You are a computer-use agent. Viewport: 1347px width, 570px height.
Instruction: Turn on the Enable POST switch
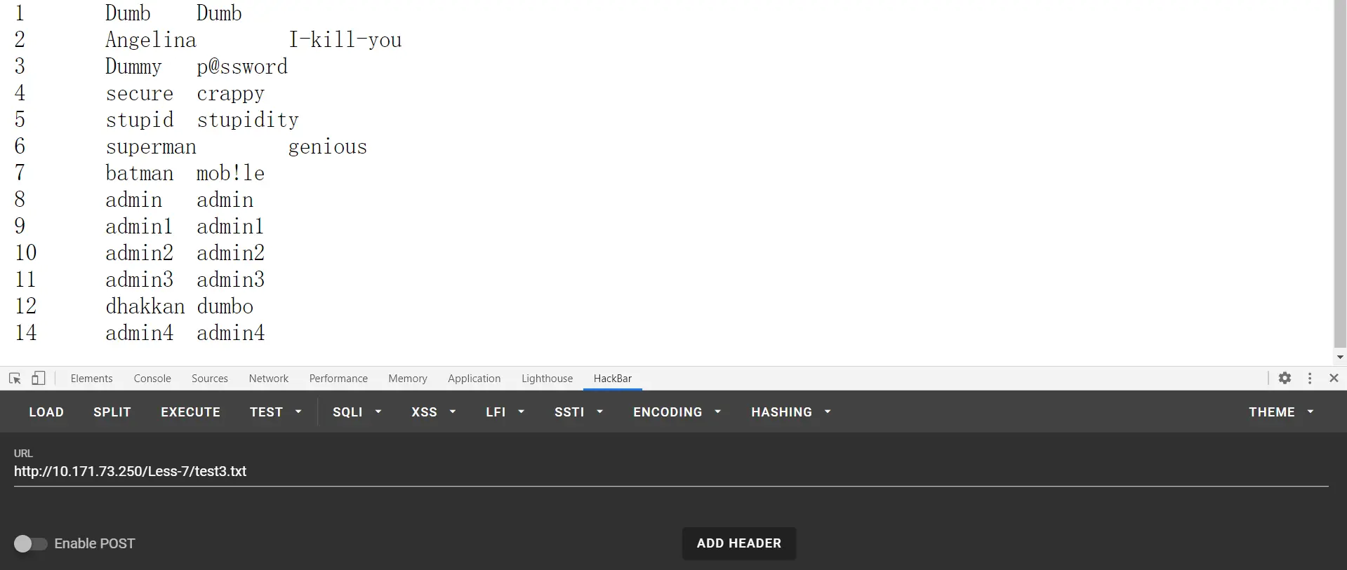tap(30, 543)
